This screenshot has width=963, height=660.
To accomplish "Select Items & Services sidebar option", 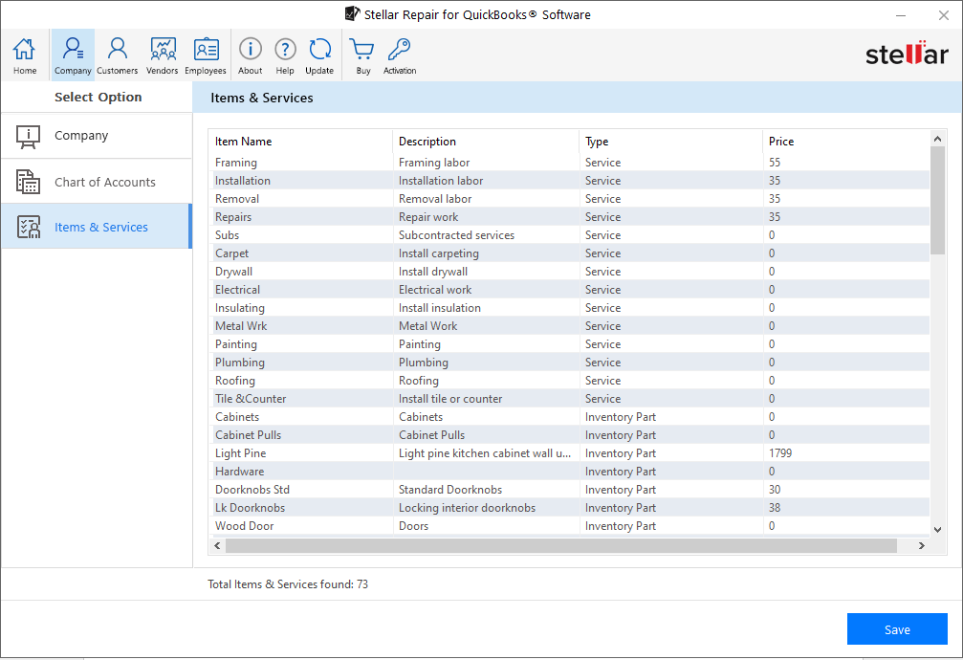I will point(97,227).
